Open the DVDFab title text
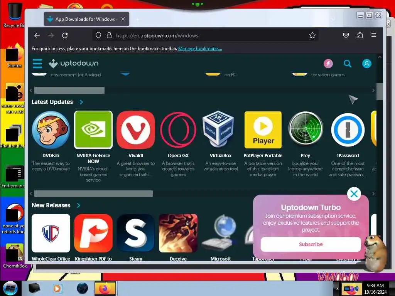The width and height of the screenshot is (395, 296). 51,156
